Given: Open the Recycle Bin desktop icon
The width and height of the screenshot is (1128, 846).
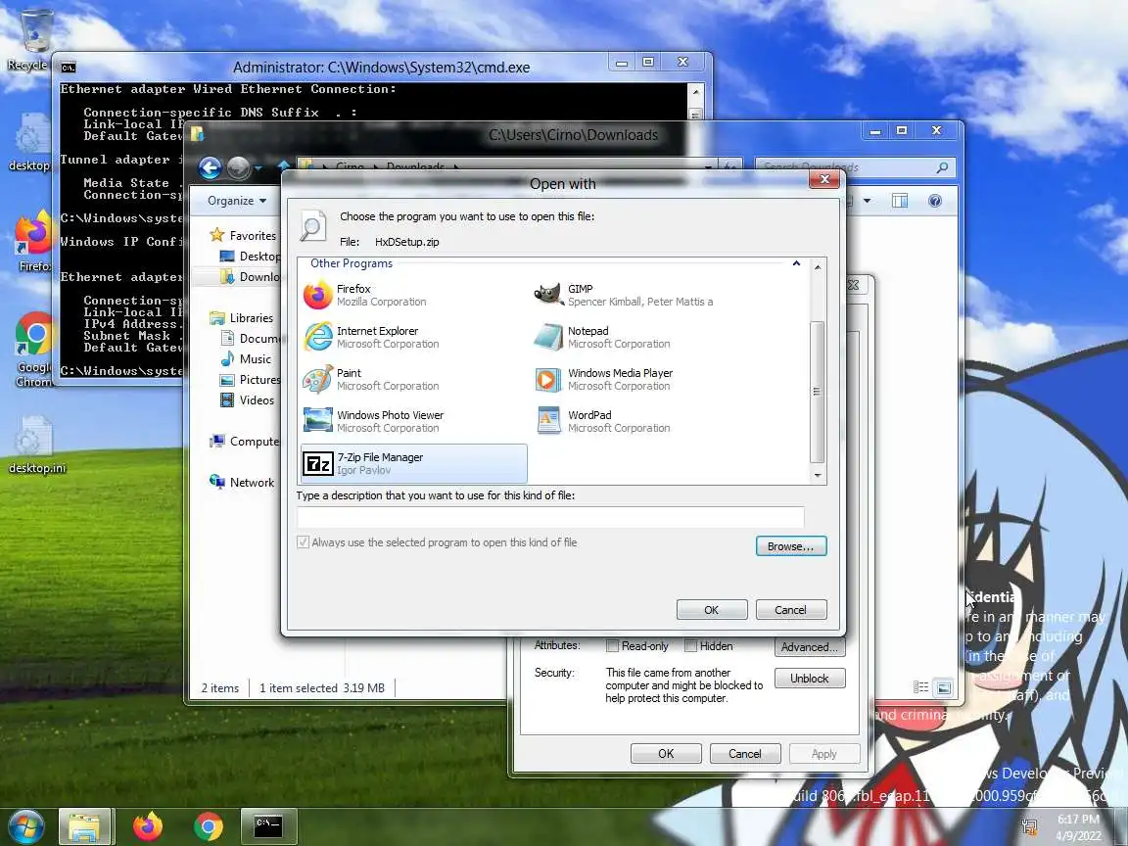Looking at the screenshot, I should [x=32, y=39].
